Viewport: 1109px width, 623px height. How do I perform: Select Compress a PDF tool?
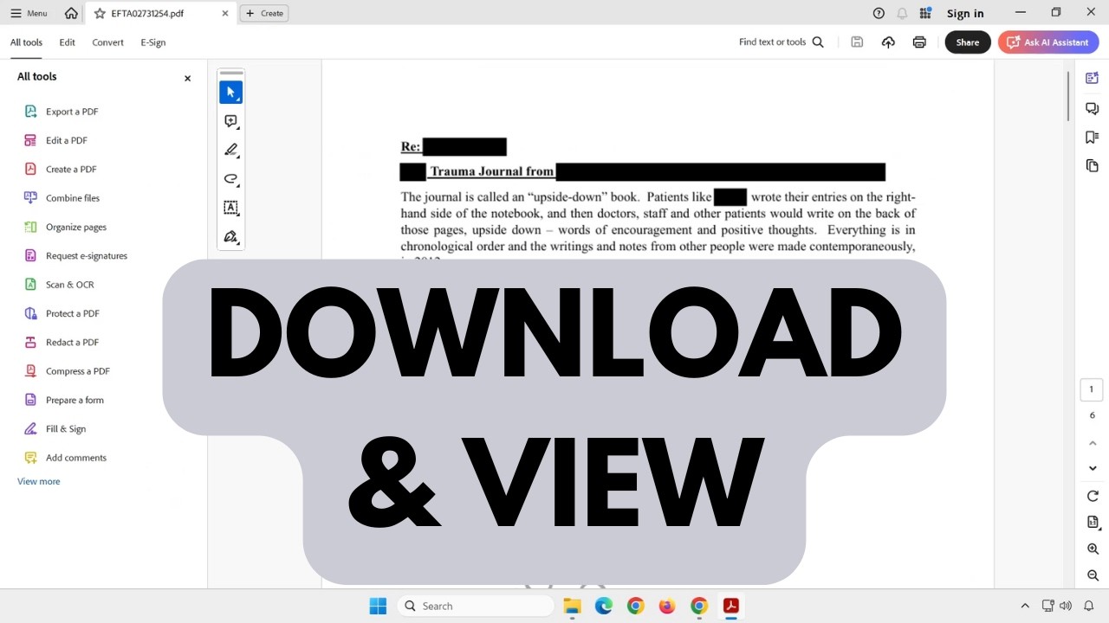[66, 371]
